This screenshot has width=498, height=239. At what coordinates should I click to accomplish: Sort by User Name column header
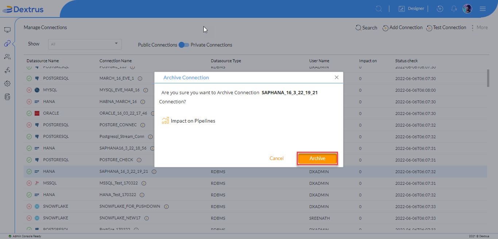tap(319, 61)
